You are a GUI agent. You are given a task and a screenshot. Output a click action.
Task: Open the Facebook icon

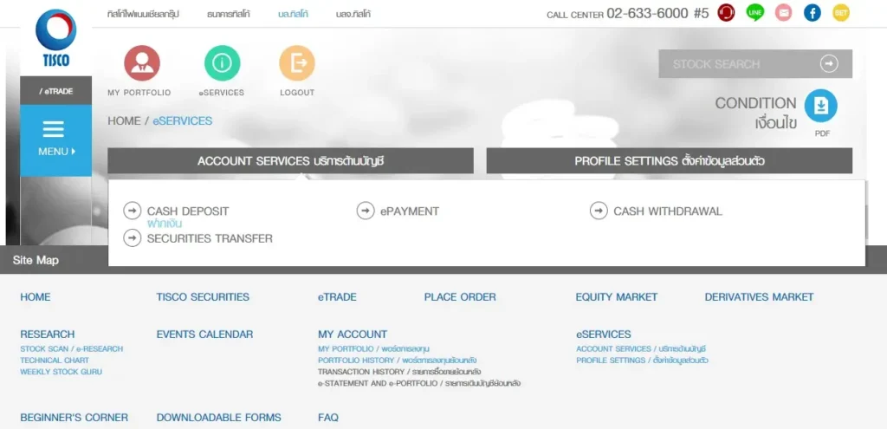813,12
